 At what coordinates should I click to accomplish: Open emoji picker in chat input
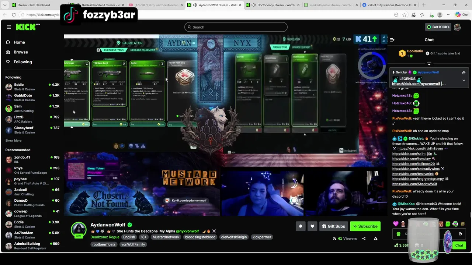click(x=460, y=234)
